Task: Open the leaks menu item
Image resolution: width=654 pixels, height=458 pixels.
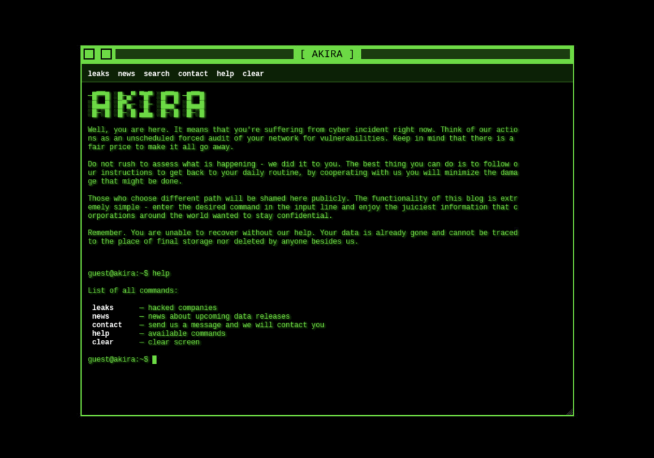Action: pos(98,74)
